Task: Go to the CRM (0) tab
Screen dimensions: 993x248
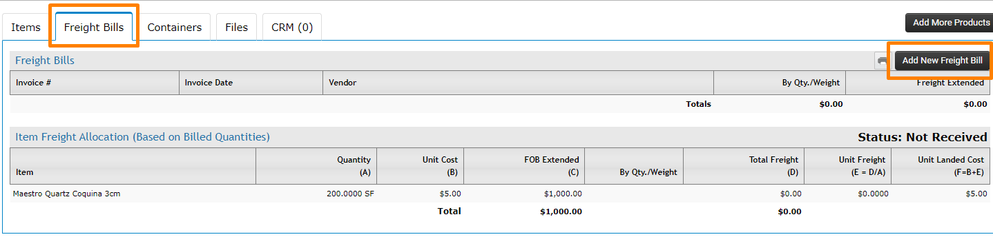Action: pyautogui.click(x=292, y=28)
